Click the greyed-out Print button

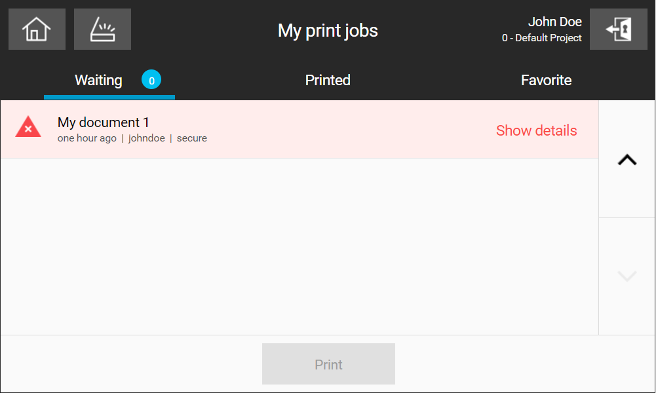coord(330,366)
